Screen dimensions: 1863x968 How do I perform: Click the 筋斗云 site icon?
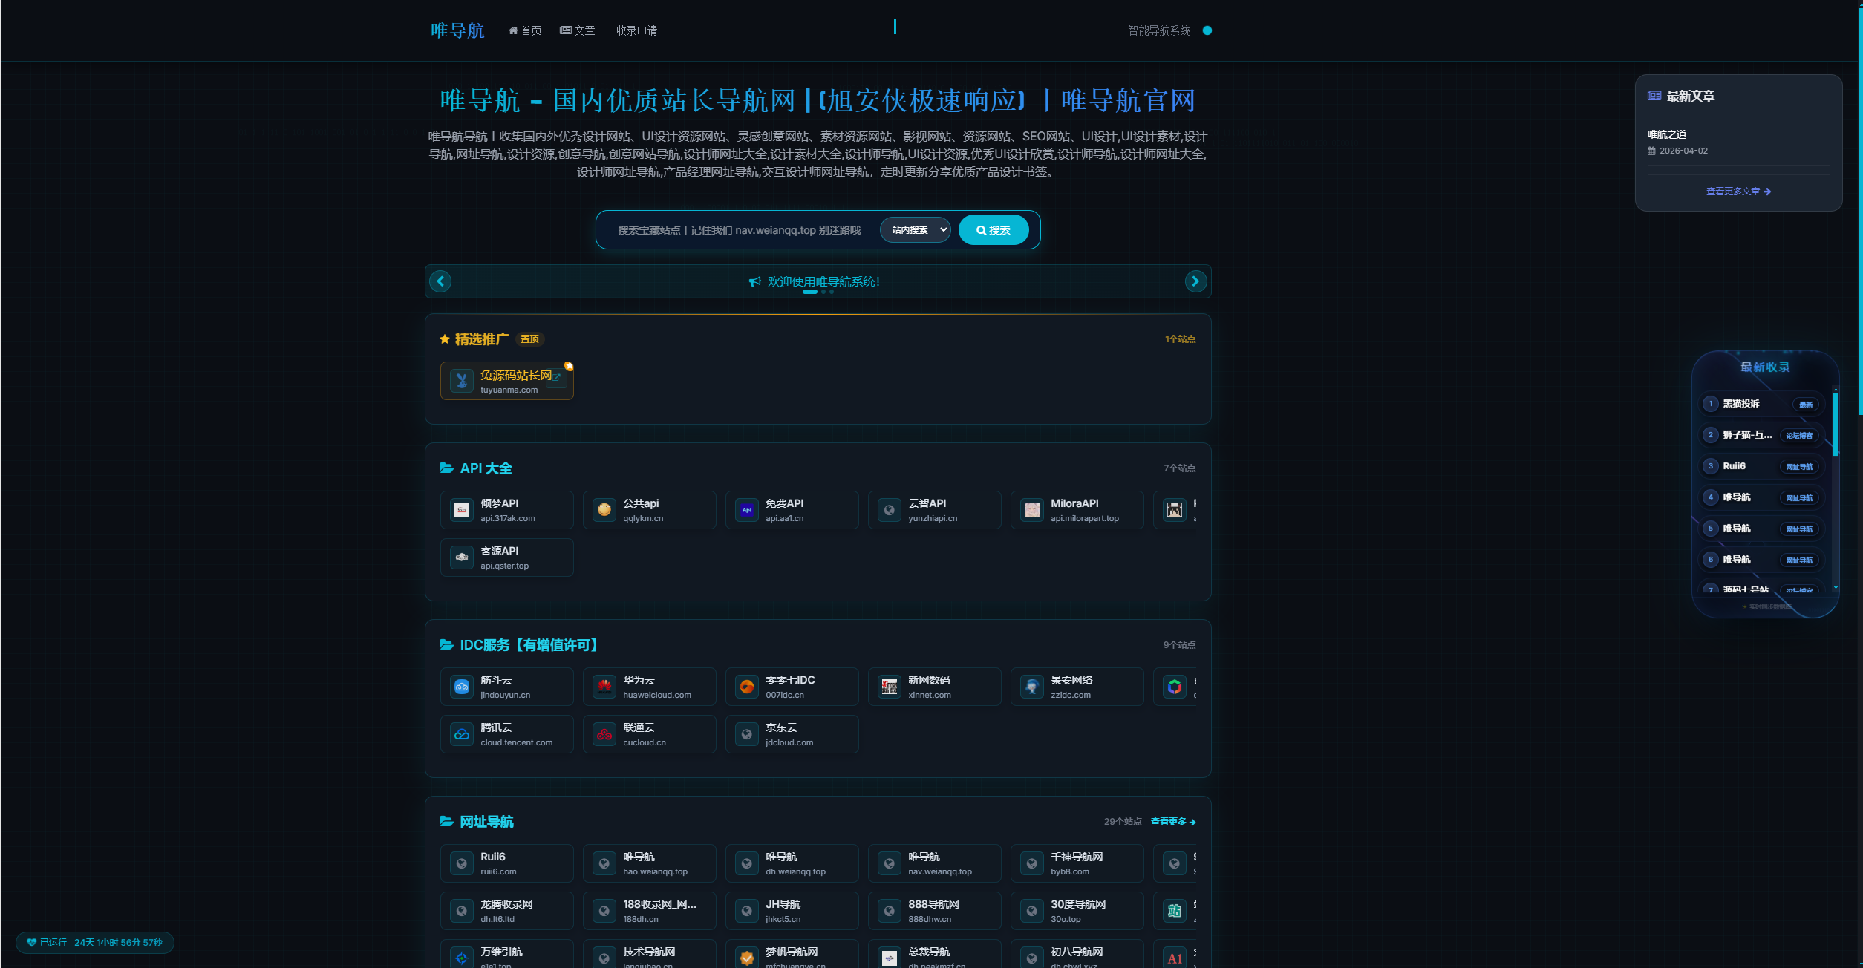click(x=462, y=687)
